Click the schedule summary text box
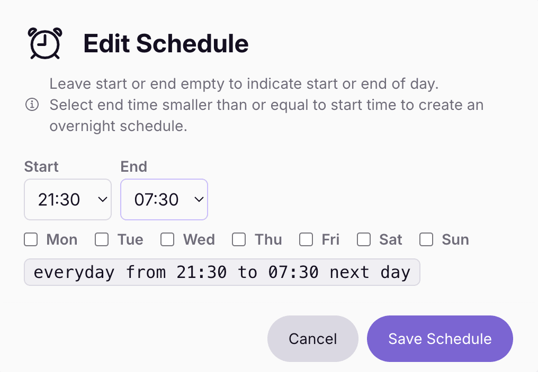Viewport: 538px width, 372px height. point(222,272)
